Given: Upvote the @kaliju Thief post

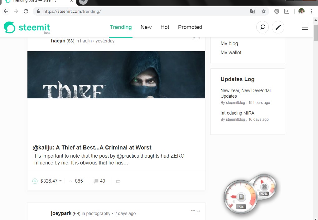Looking at the screenshot, I should 35,181.
